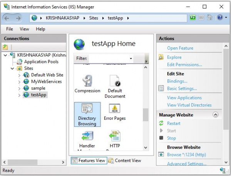Screen dimensions: 231x176
Task: Open the address bar arrow after Sites
Action: point(103,18)
